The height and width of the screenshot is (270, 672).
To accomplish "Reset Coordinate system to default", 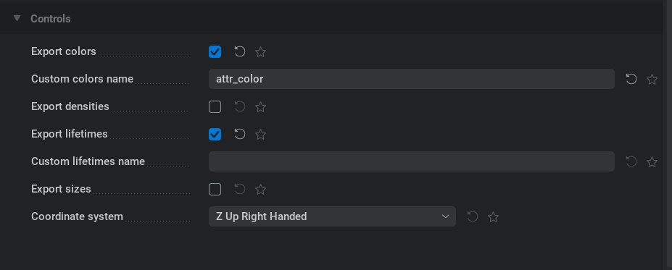I will [x=473, y=216].
